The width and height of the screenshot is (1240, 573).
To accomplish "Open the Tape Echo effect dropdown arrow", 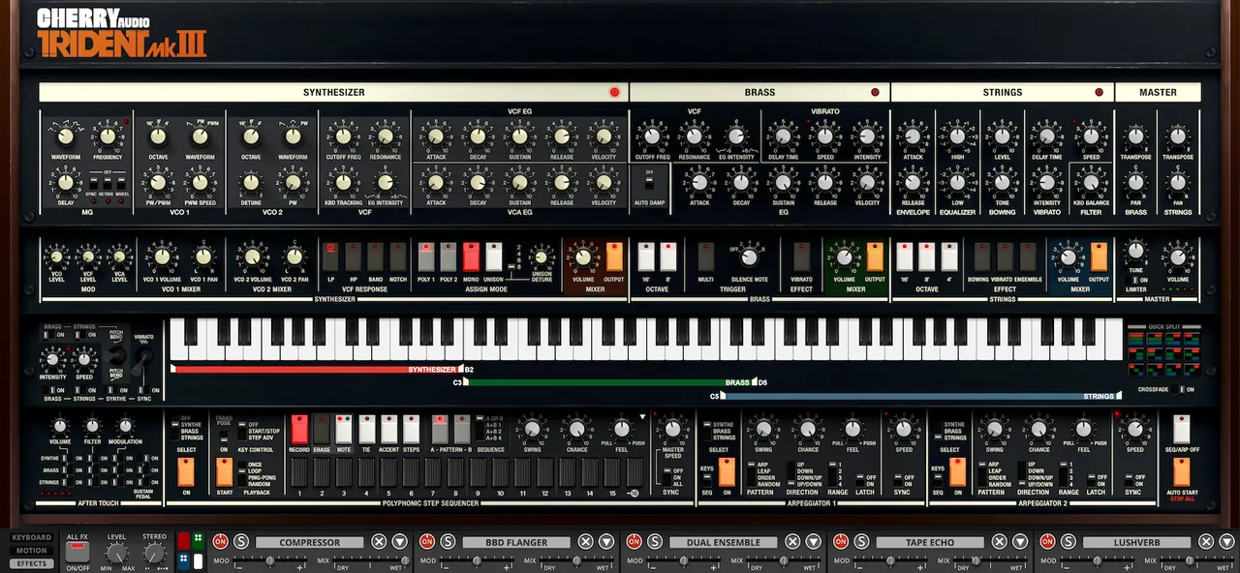I will (1020, 542).
